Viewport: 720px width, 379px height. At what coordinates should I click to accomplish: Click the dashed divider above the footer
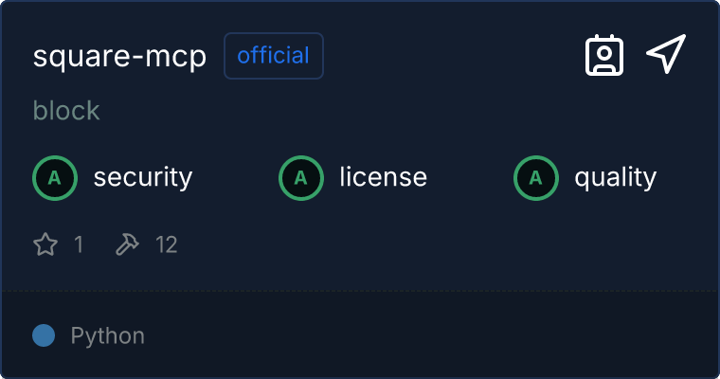click(360, 290)
